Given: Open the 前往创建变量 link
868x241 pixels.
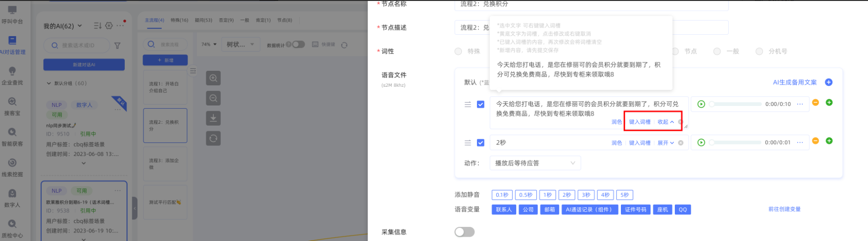Looking at the screenshot, I should pyautogui.click(x=784, y=209).
